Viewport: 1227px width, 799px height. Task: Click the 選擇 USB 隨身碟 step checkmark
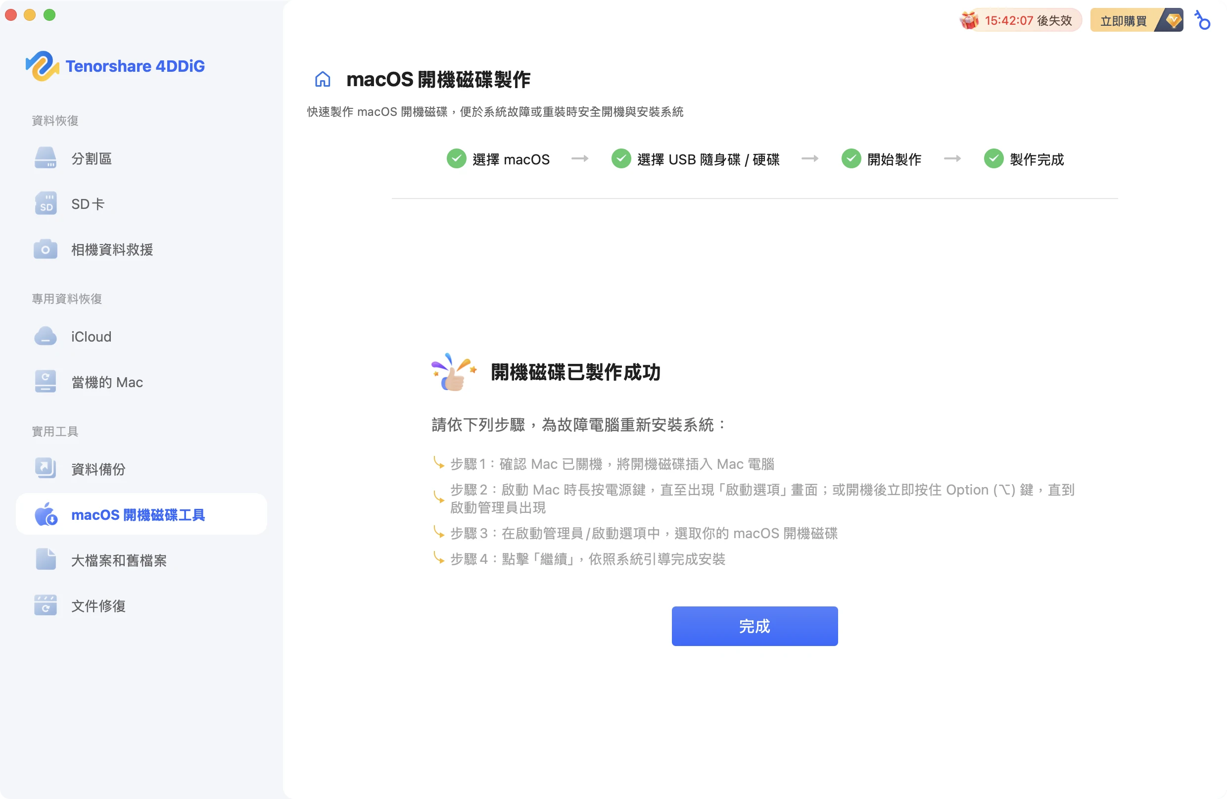tap(621, 159)
